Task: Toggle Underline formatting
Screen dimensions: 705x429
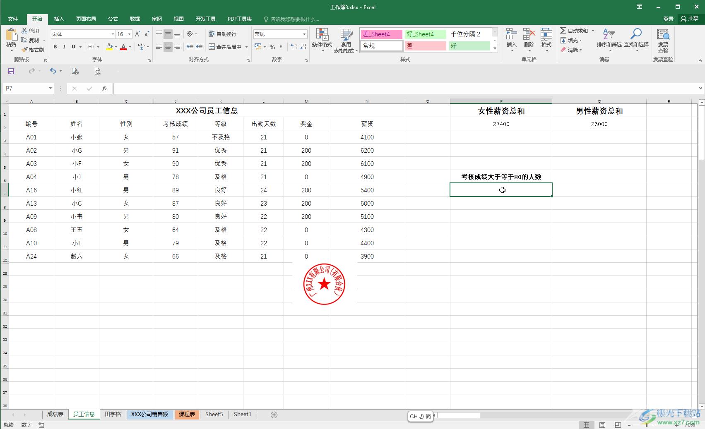Action: point(73,47)
